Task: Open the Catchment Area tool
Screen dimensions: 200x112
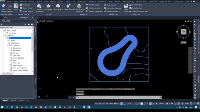Action: [93, 8]
